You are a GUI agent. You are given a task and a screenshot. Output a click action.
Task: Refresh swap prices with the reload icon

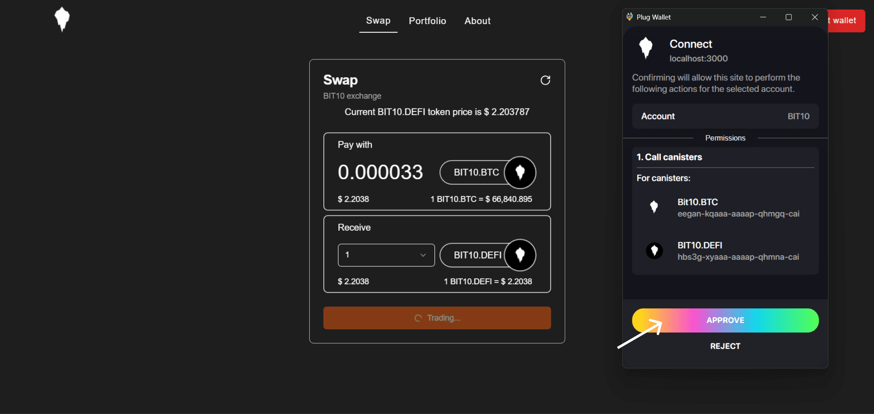coord(545,80)
